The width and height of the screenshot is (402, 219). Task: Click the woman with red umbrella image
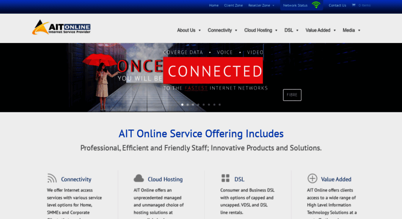(101, 82)
